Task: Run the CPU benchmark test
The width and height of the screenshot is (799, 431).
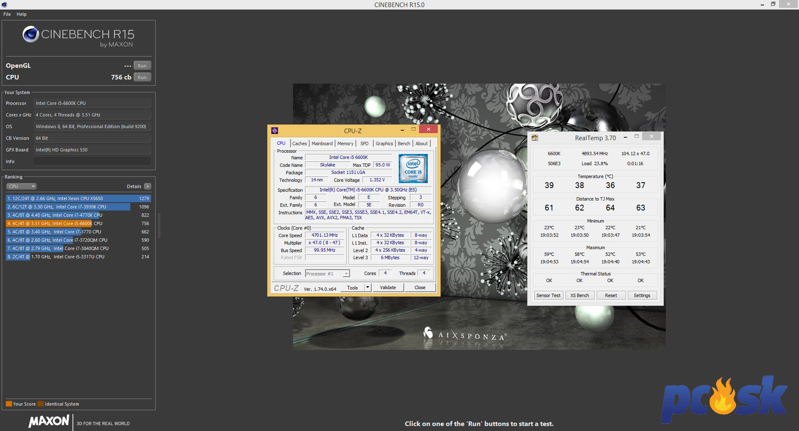Action: [x=142, y=77]
